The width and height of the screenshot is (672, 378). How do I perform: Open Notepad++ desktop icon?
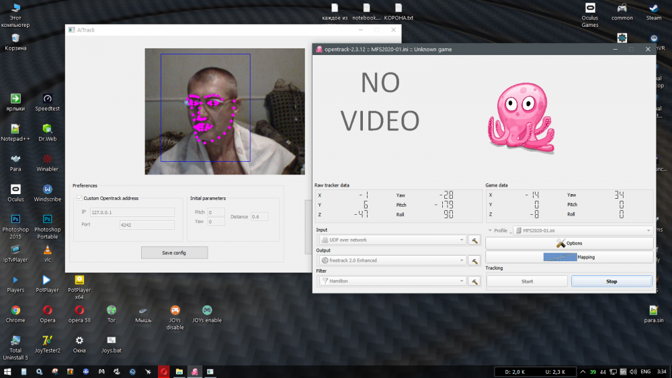point(15,133)
